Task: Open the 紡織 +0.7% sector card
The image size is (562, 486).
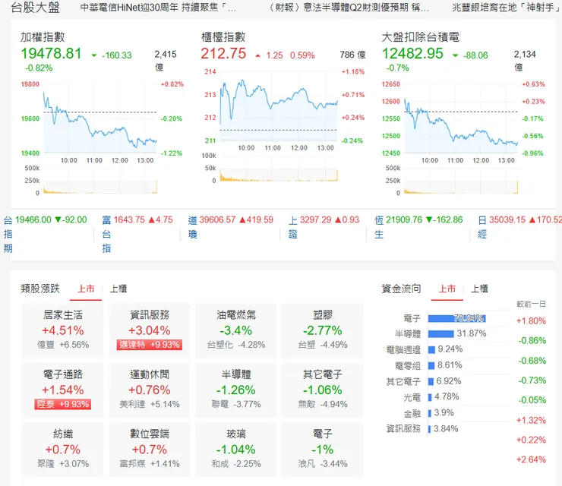Action: (63, 449)
